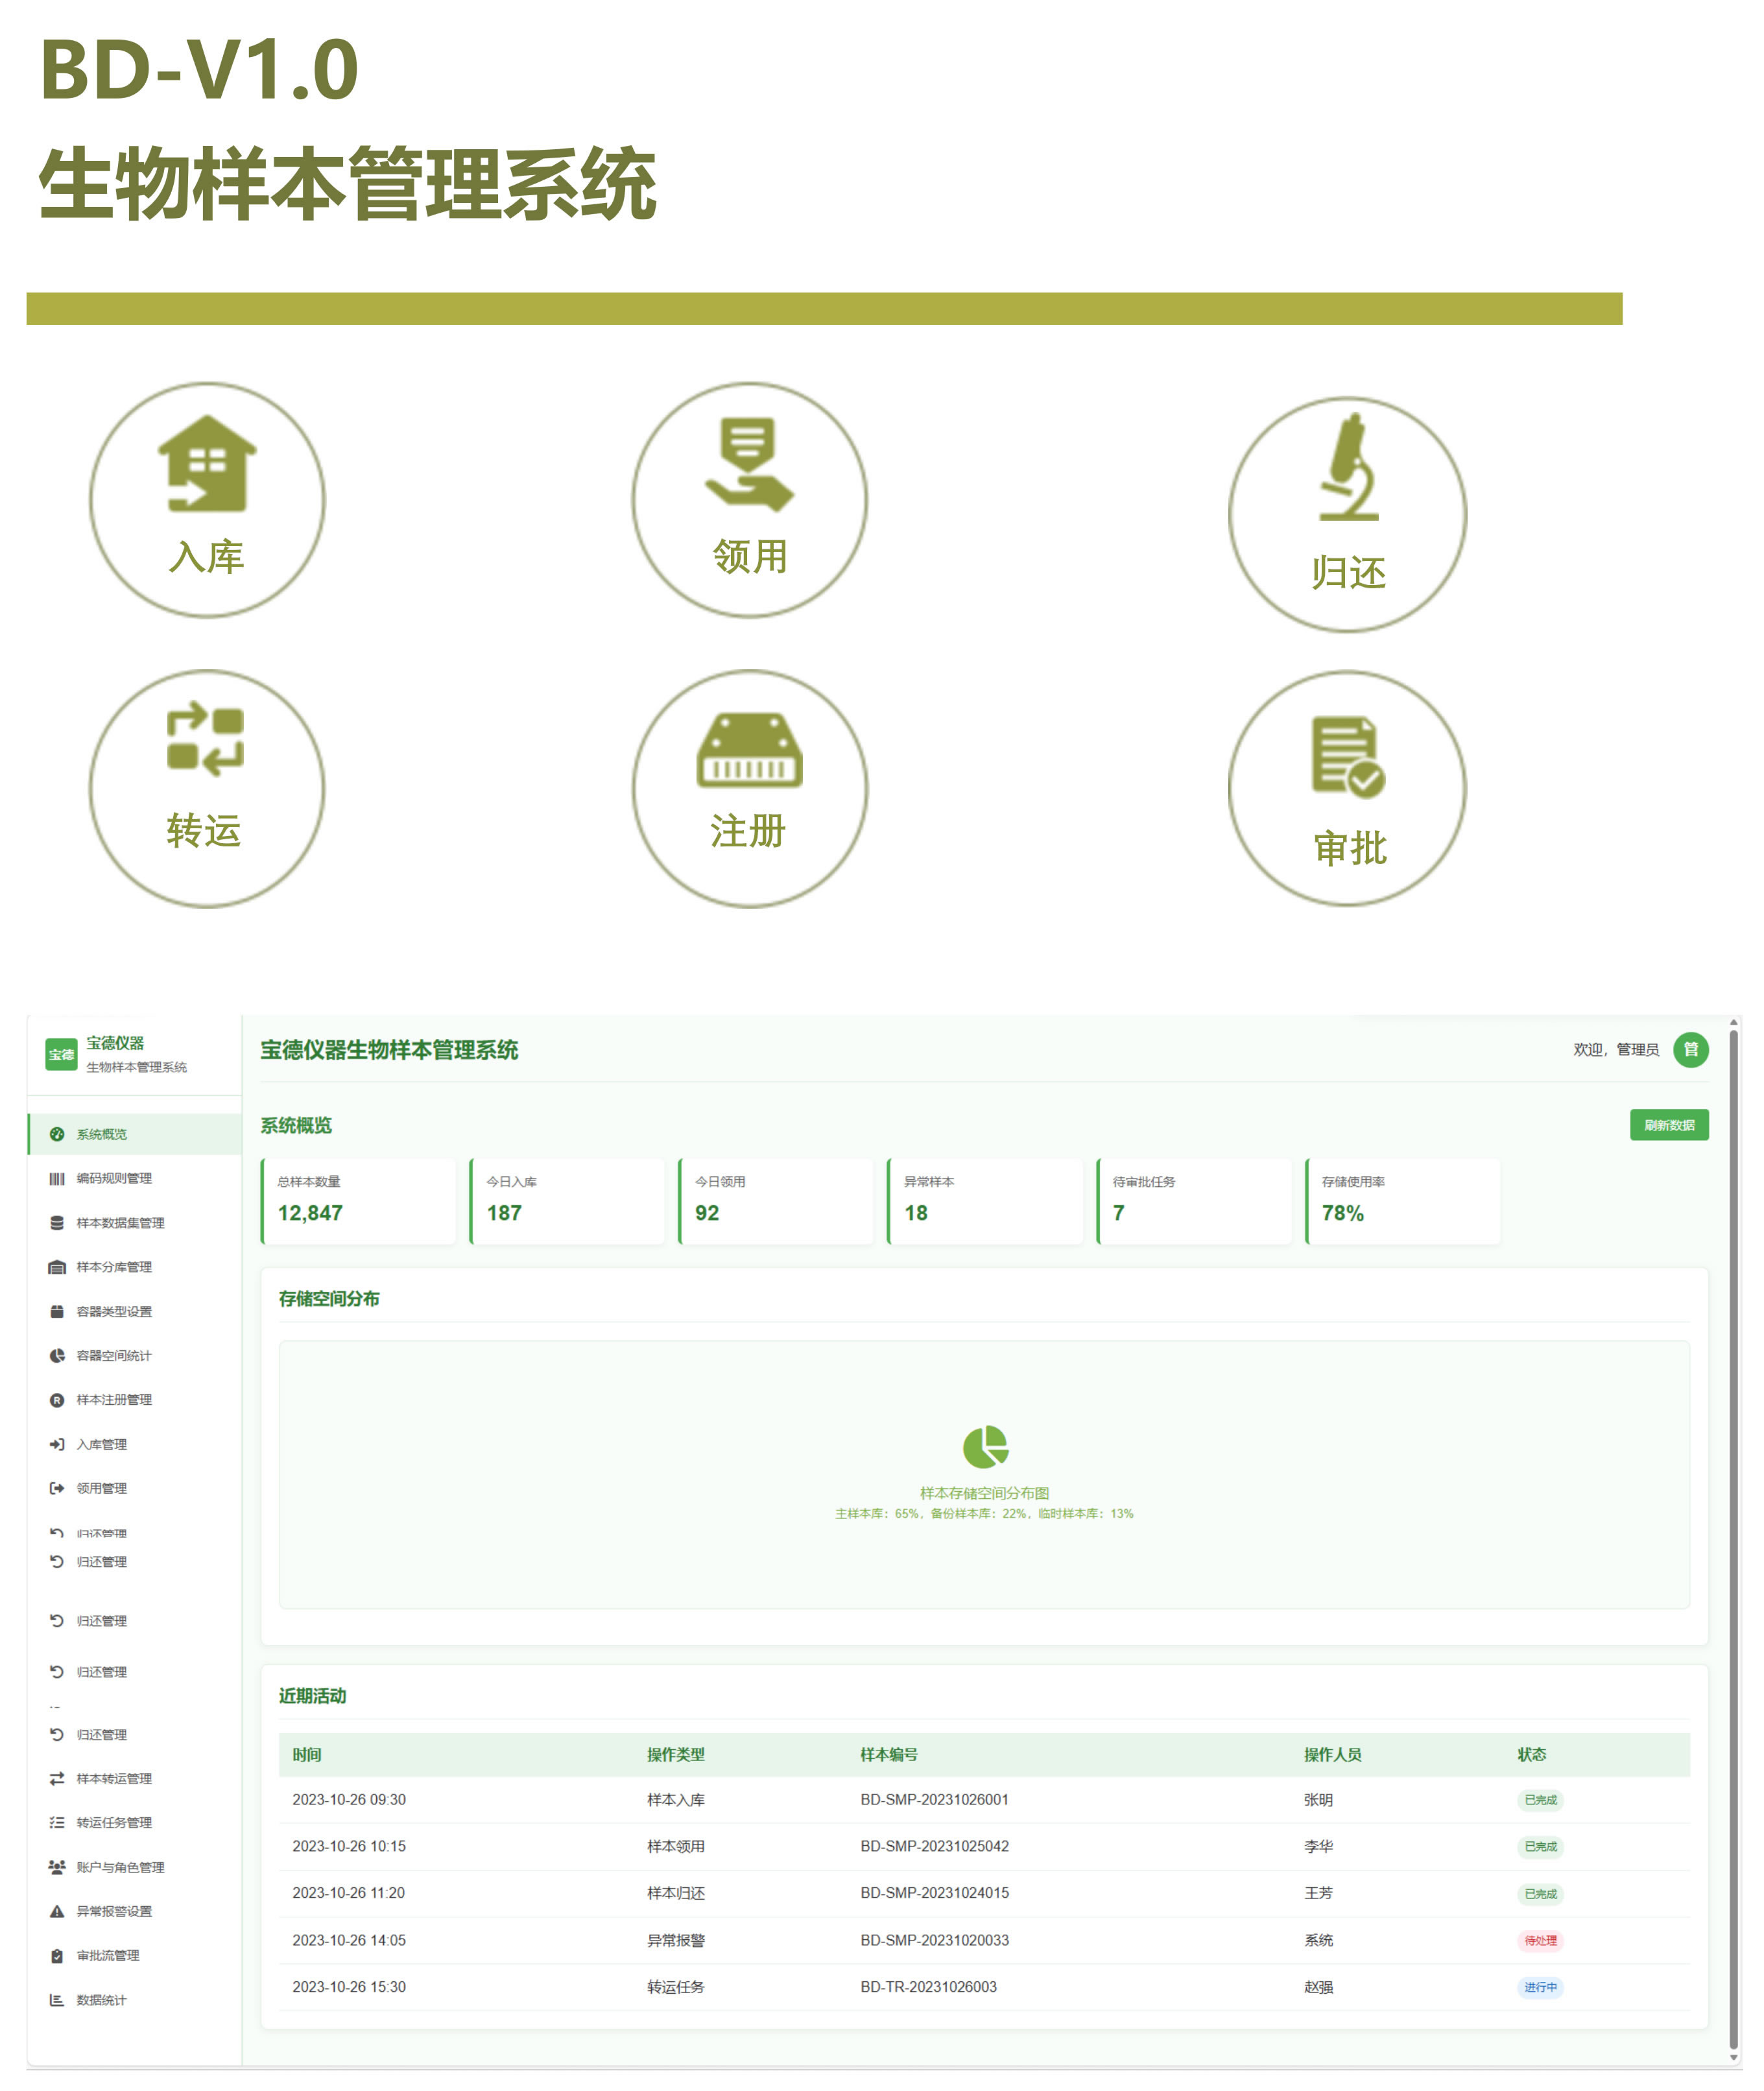Select 容器空间统计 sidebar item
1764x2091 pixels.
point(114,1355)
